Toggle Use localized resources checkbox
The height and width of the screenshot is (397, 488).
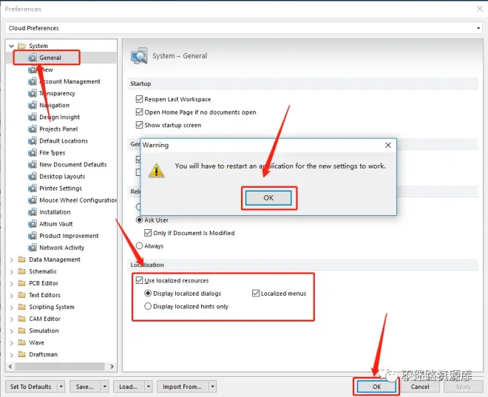tap(139, 281)
